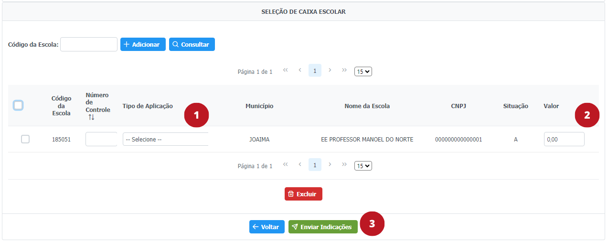Open the Tipo de Aplicação Selecione dropdown
Image resolution: width=608 pixels, height=242 pixels.
click(165, 139)
